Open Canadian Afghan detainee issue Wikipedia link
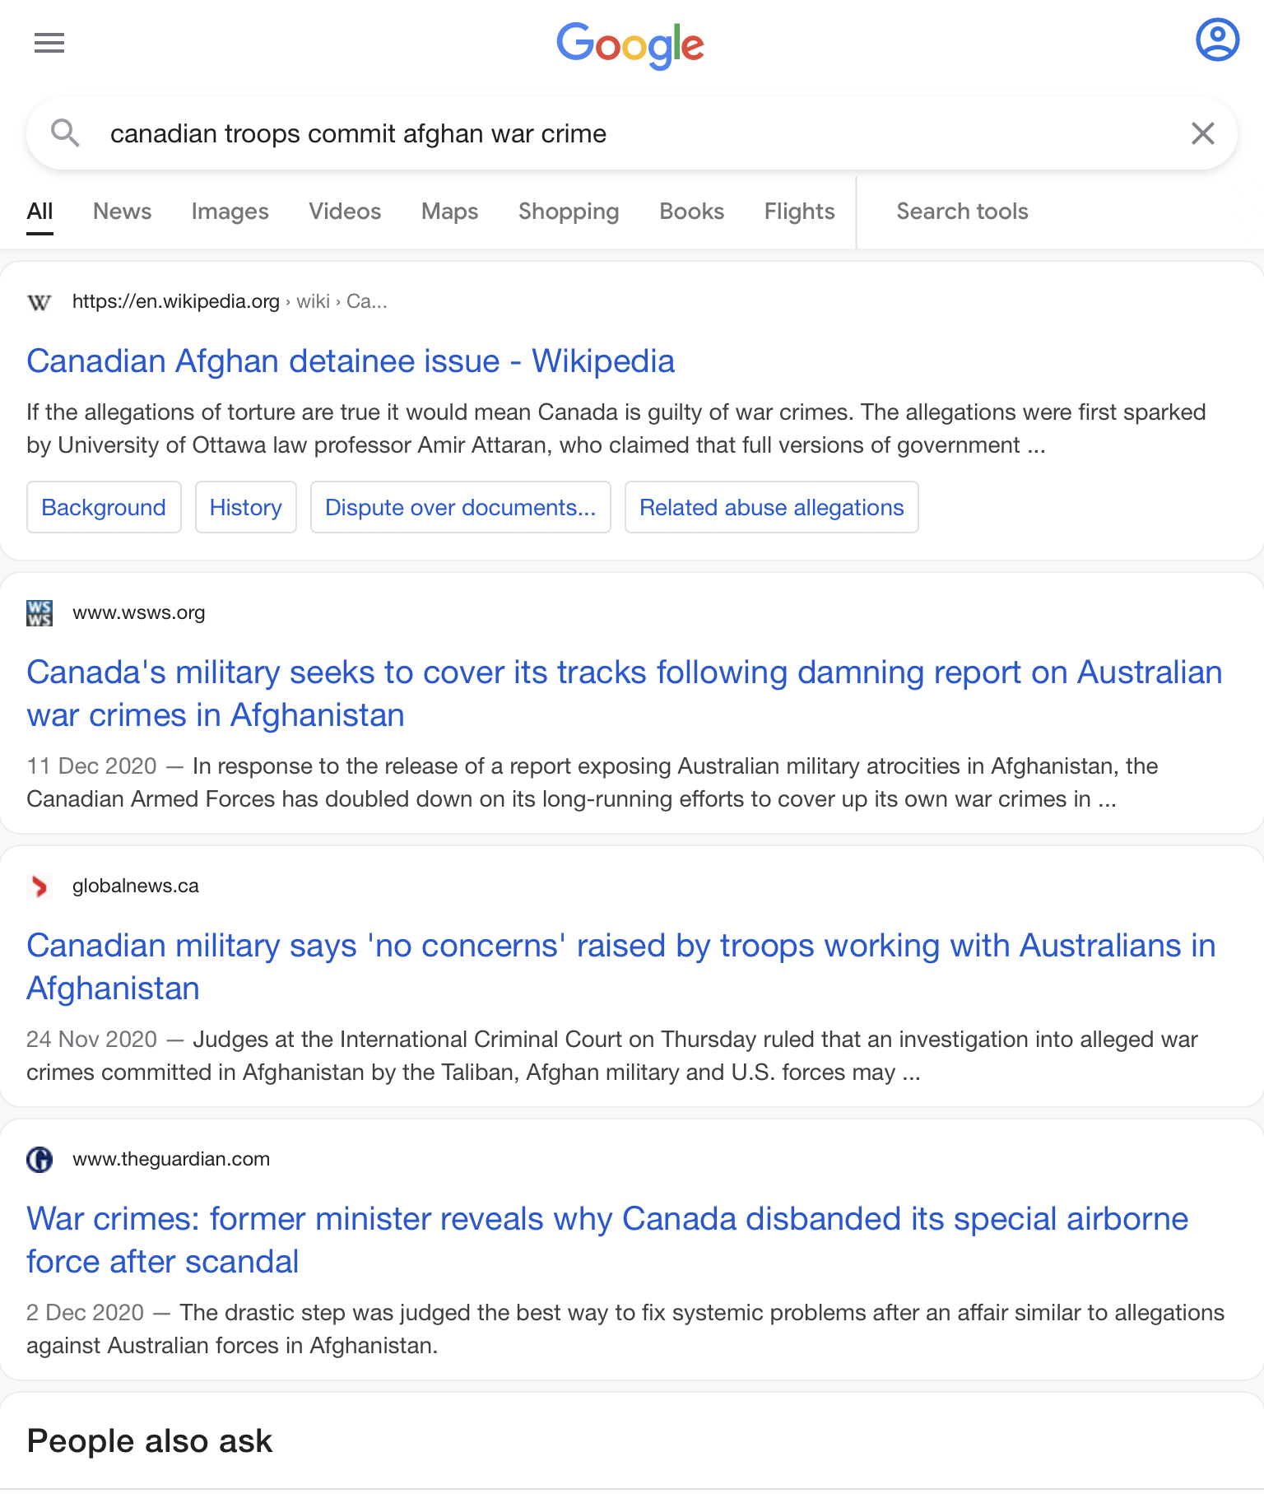This screenshot has height=1503, width=1264. pyautogui.click(x=351, y=361)
